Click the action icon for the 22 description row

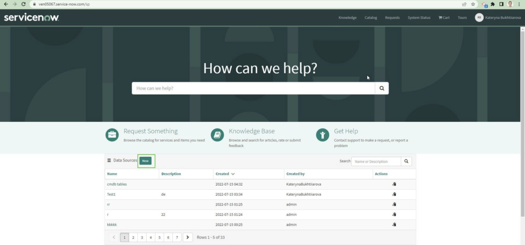pyautogui.click(x=394, y=214)
